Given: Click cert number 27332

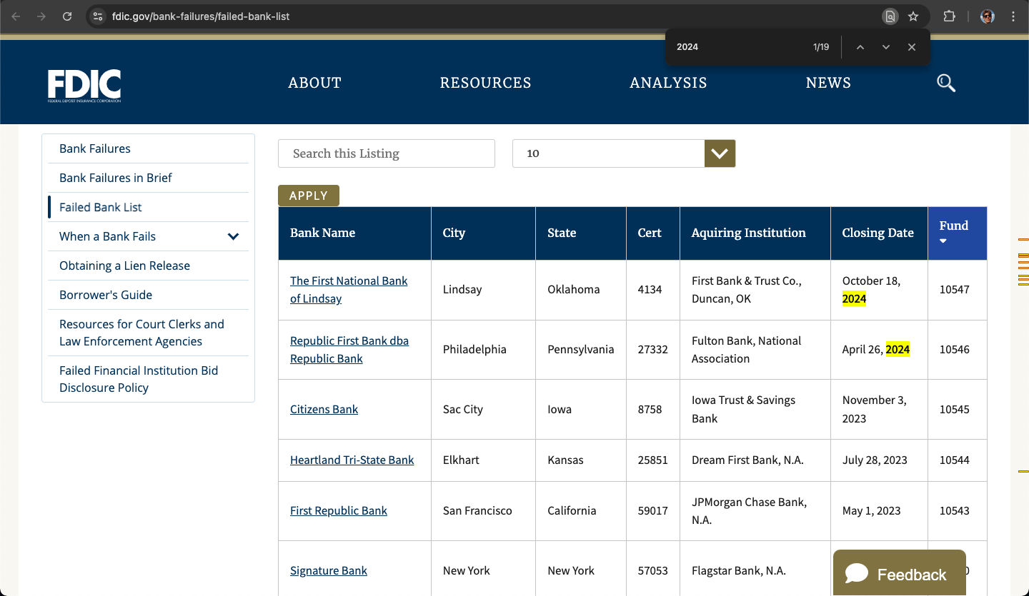Looking at the screenshot, I should [653, 350].
